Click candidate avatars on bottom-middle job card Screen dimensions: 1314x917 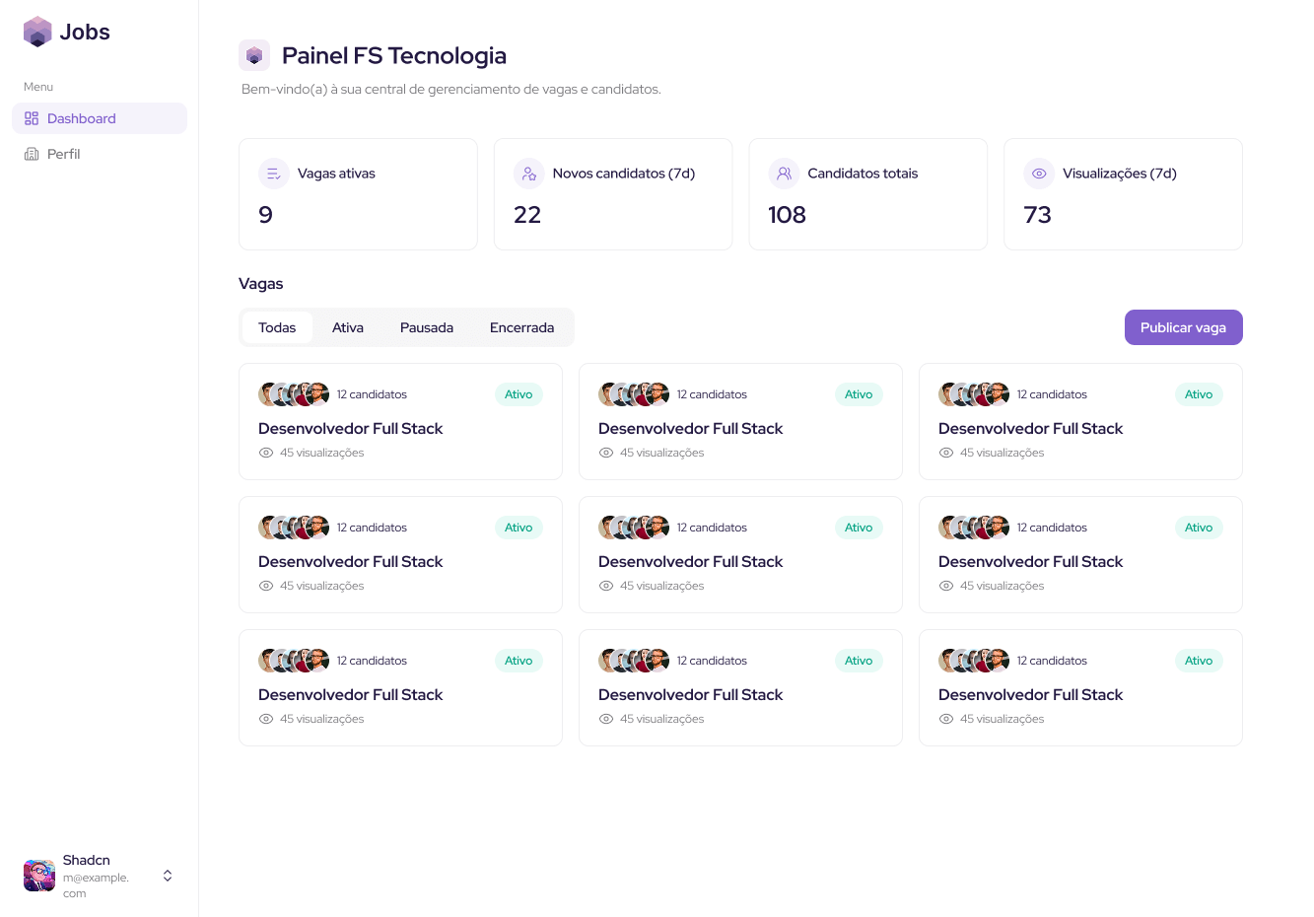634,661
